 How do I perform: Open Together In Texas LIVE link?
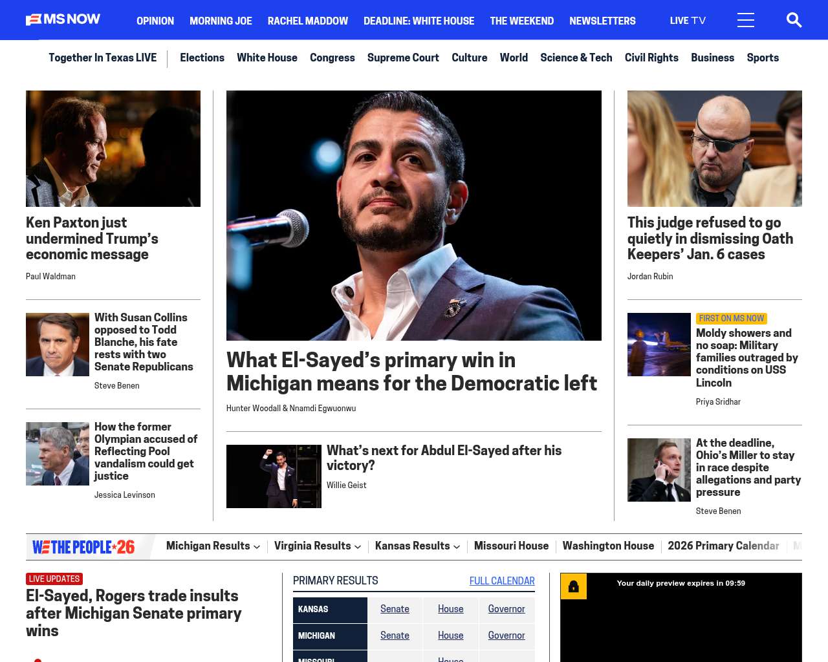pos(102,58)
